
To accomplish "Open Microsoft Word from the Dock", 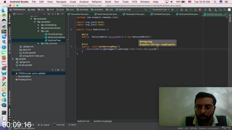I will [4, 73].
